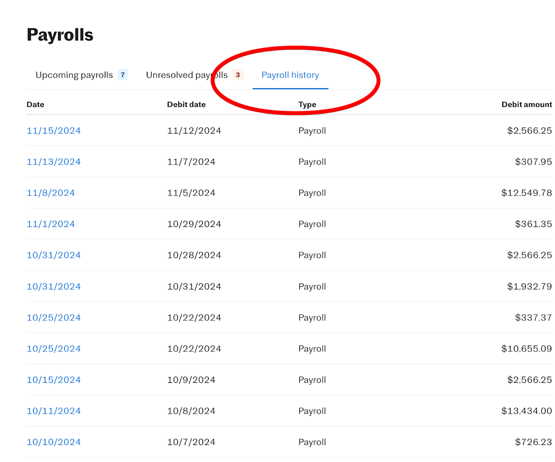This screenshot has height=462, width=555.
Task: Open the 11/13/2024 payroll date link
Action: click(x=54, y=162)
